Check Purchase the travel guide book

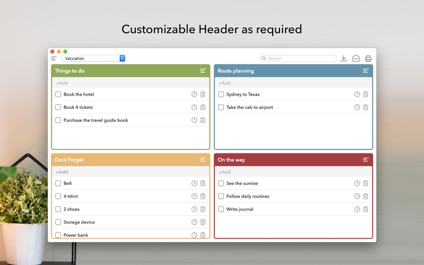click(x=58, y=120)
